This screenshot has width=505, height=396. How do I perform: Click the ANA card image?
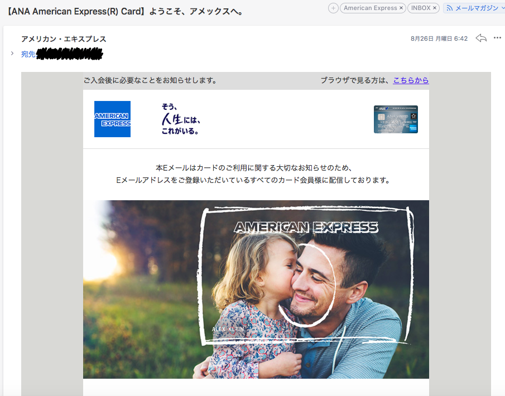coord(396,119)
